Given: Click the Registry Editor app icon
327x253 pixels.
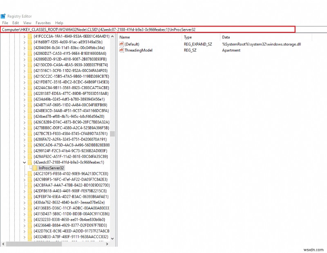Looking at the screenshot, I should (x=3, y=16).
